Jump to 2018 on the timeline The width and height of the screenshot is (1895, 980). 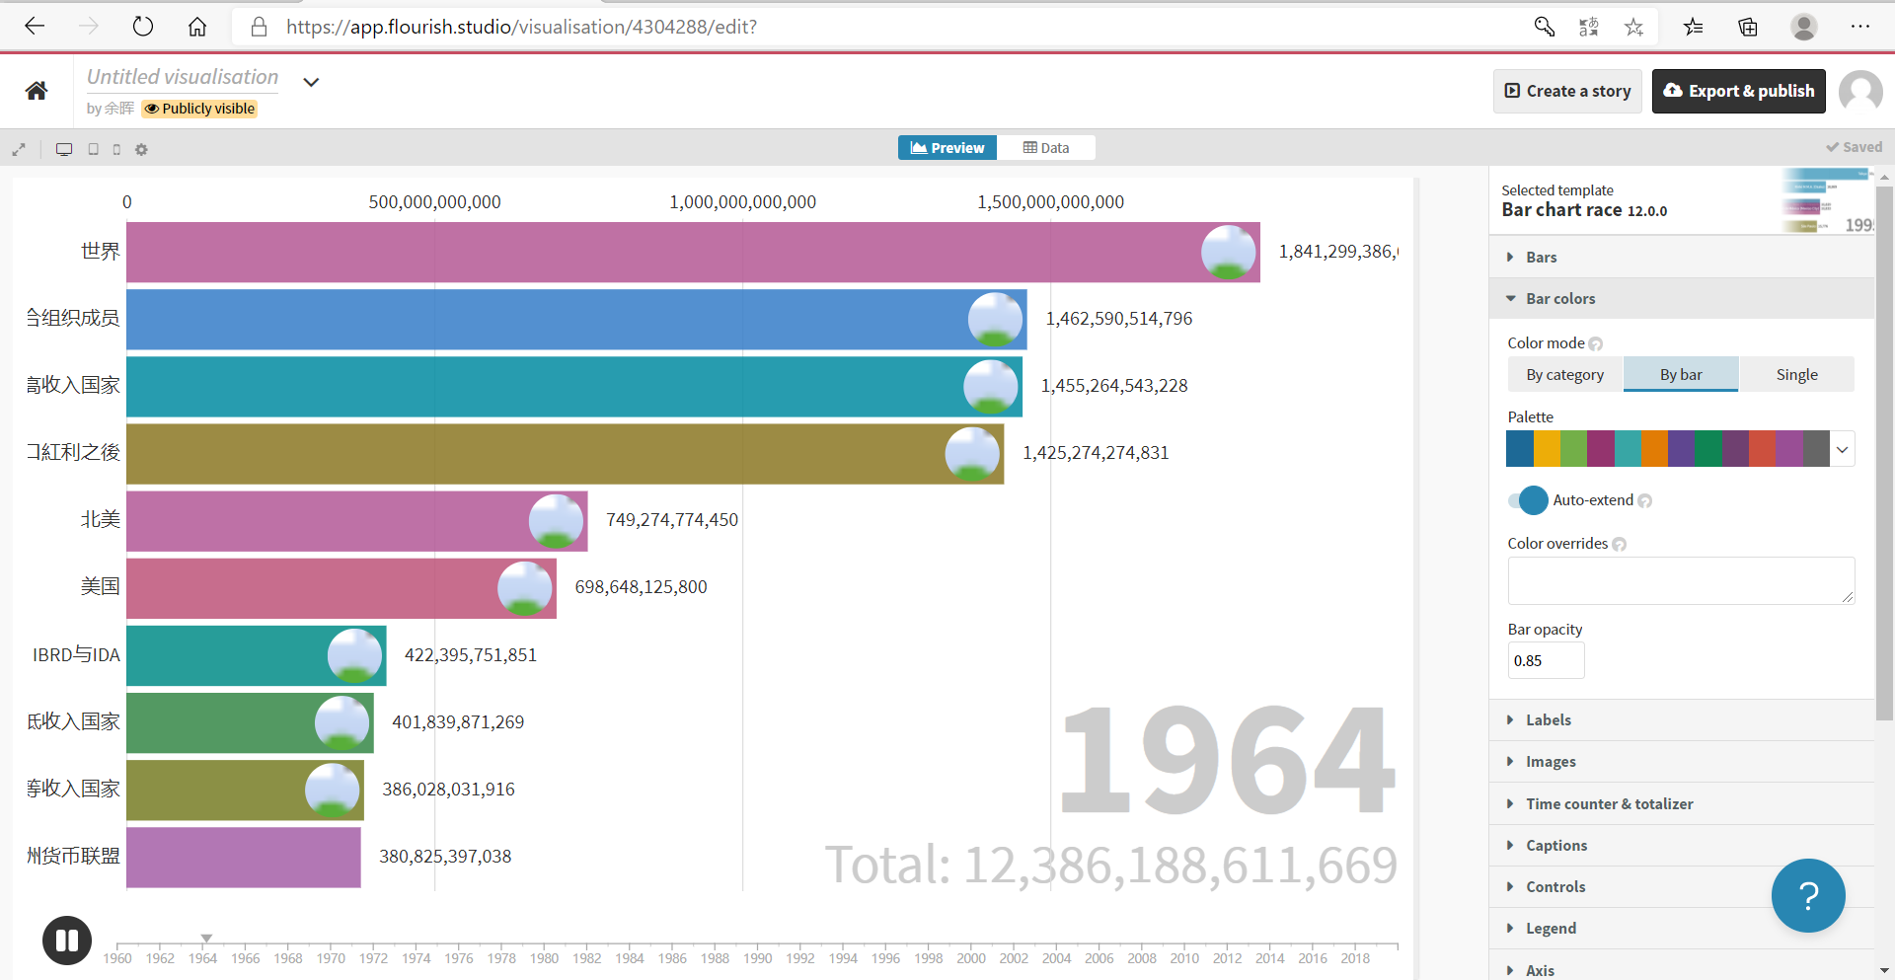pyautogui.click(x=1355, y=957)
